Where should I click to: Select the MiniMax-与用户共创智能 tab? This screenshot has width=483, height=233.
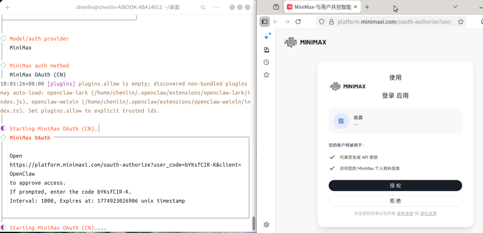323,7
